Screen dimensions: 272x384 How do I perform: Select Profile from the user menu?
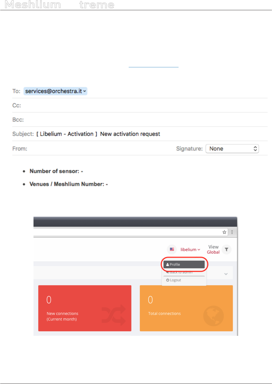point(184,264)
